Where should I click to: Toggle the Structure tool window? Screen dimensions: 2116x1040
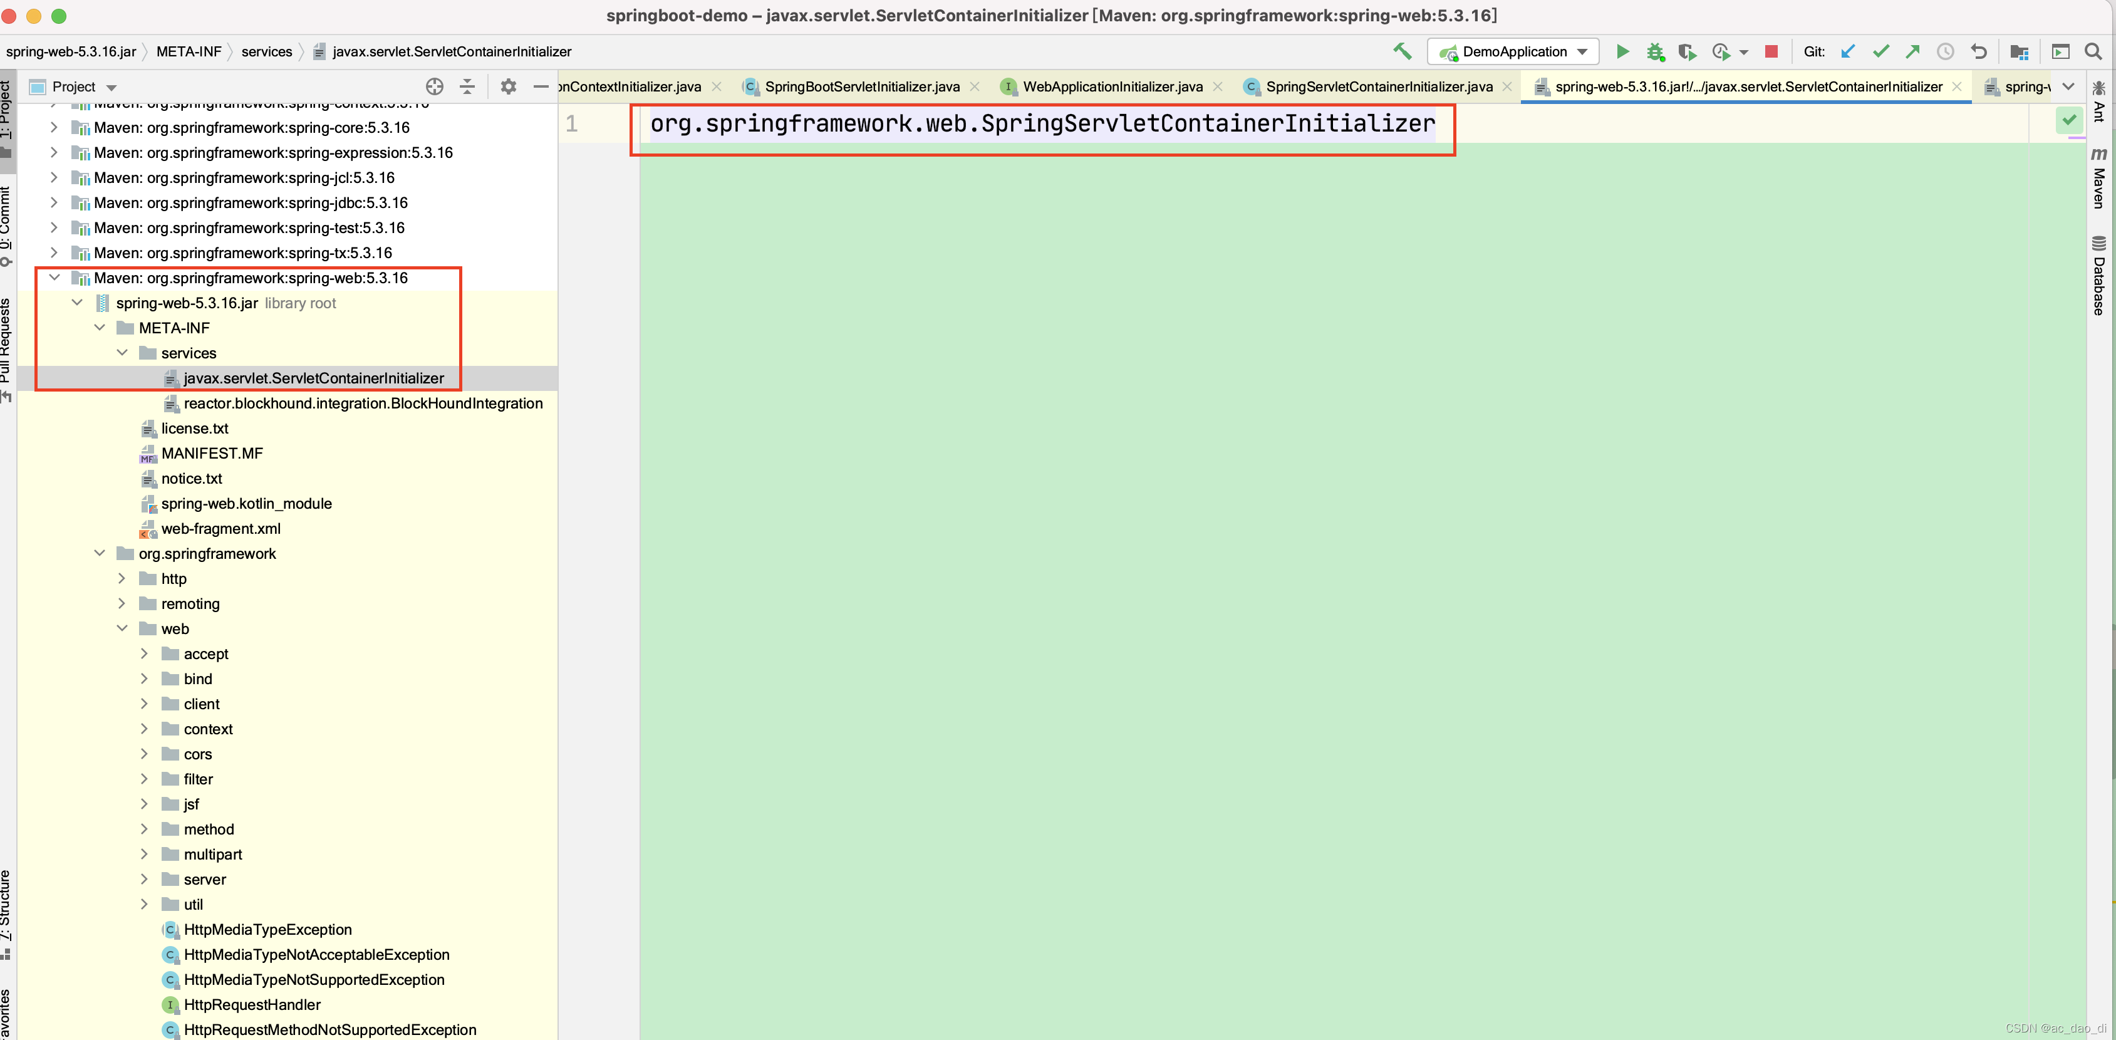click(x=6, y=912)
